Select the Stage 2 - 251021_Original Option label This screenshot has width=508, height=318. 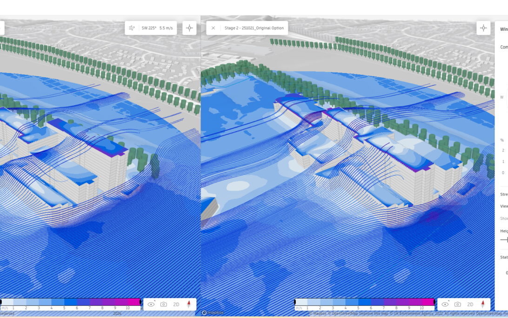[254, 28]
